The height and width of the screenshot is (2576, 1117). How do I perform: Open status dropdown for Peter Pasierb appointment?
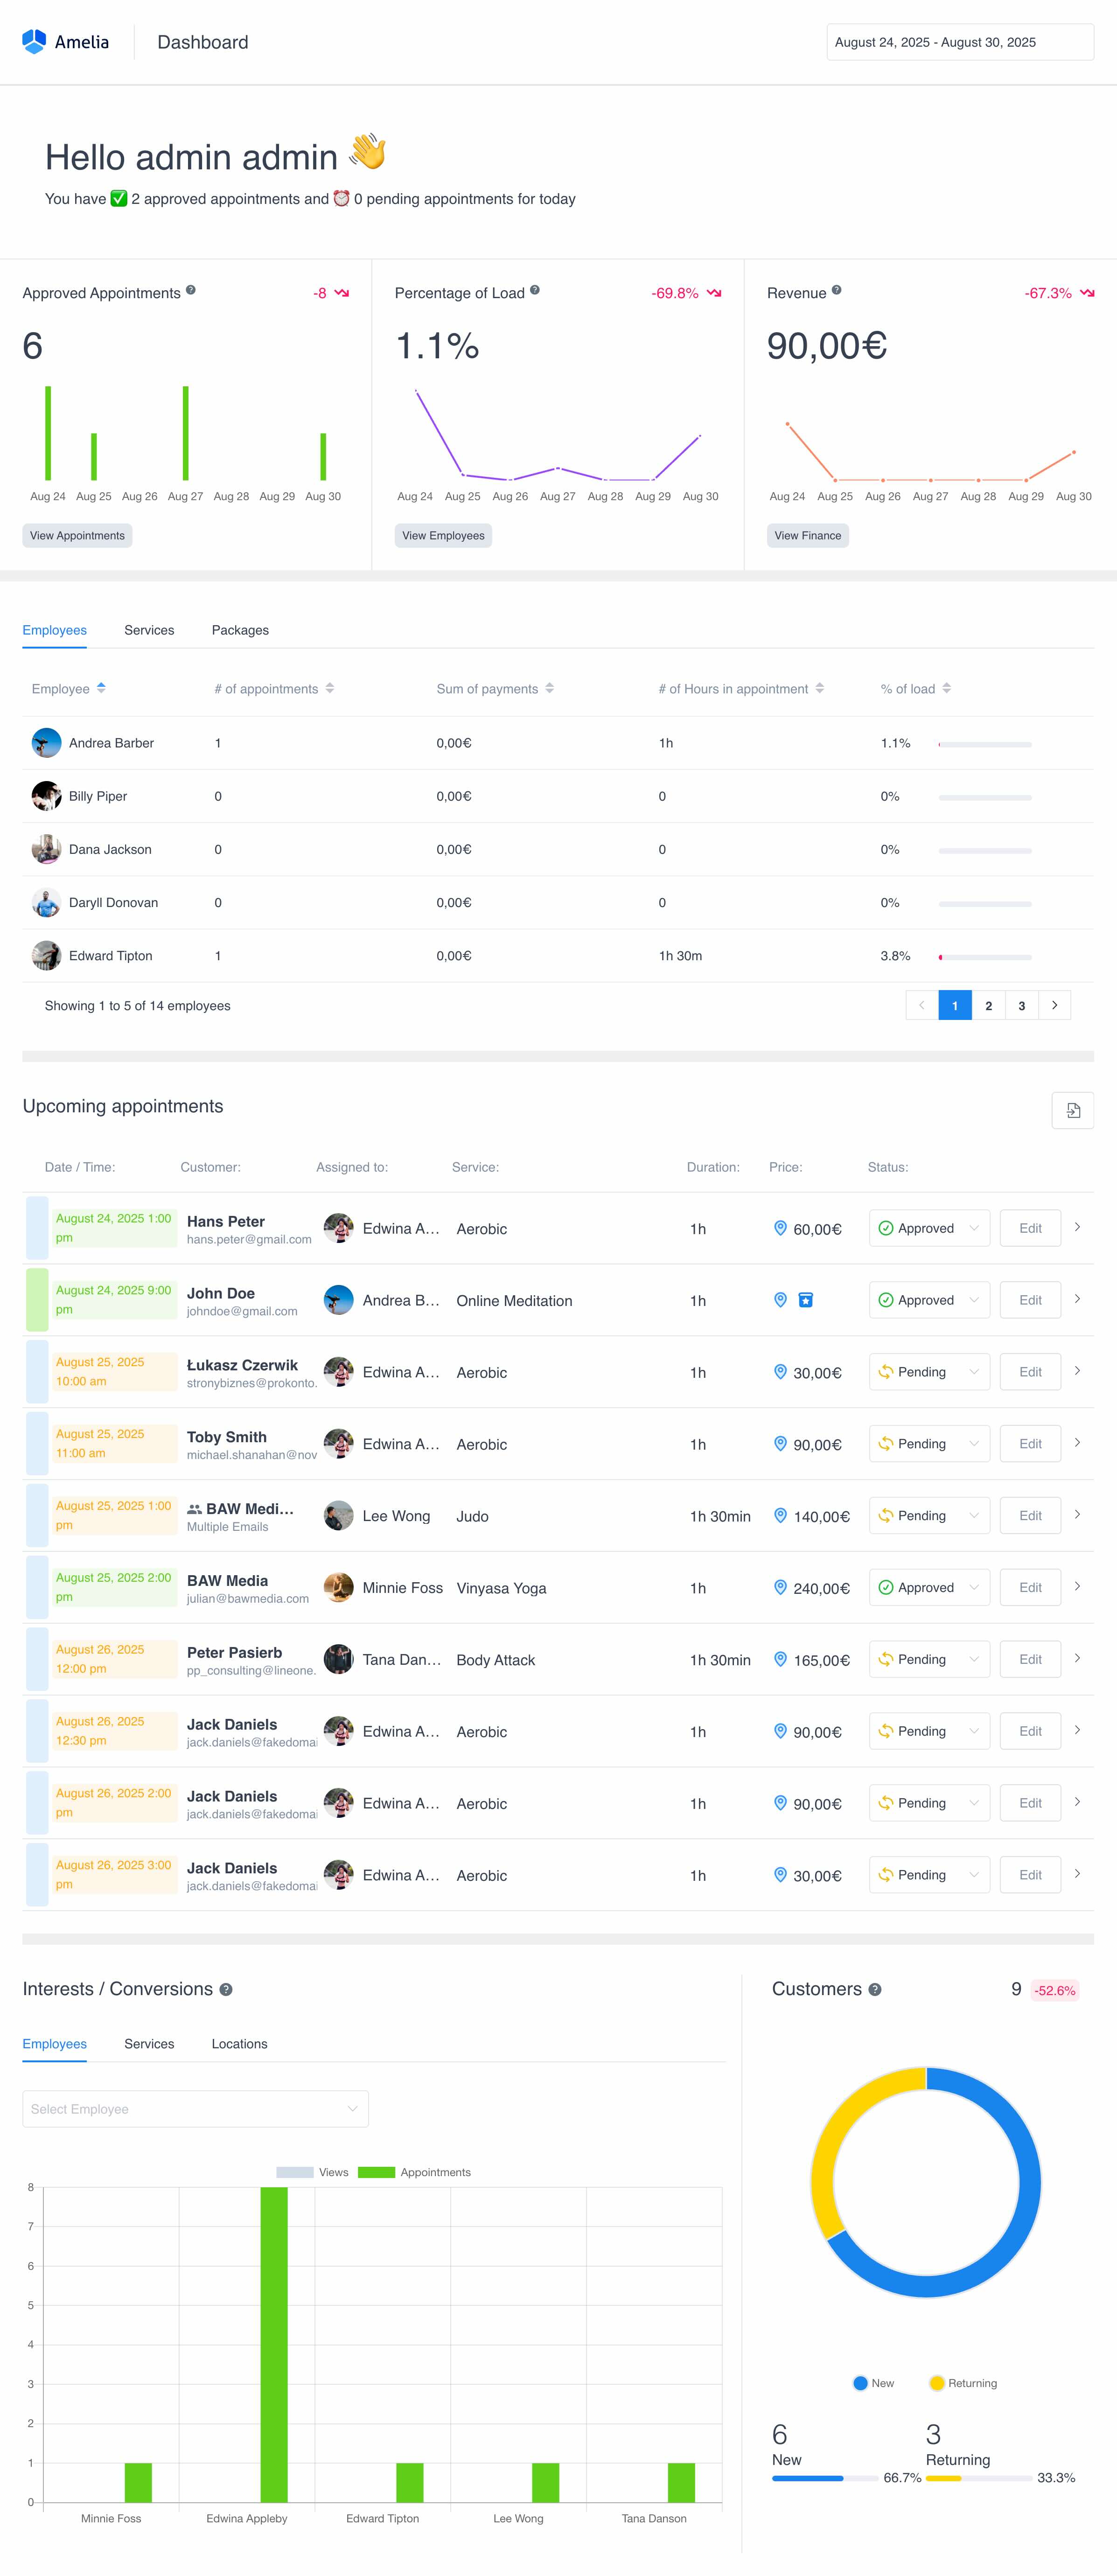click(x=929, y=1659)
